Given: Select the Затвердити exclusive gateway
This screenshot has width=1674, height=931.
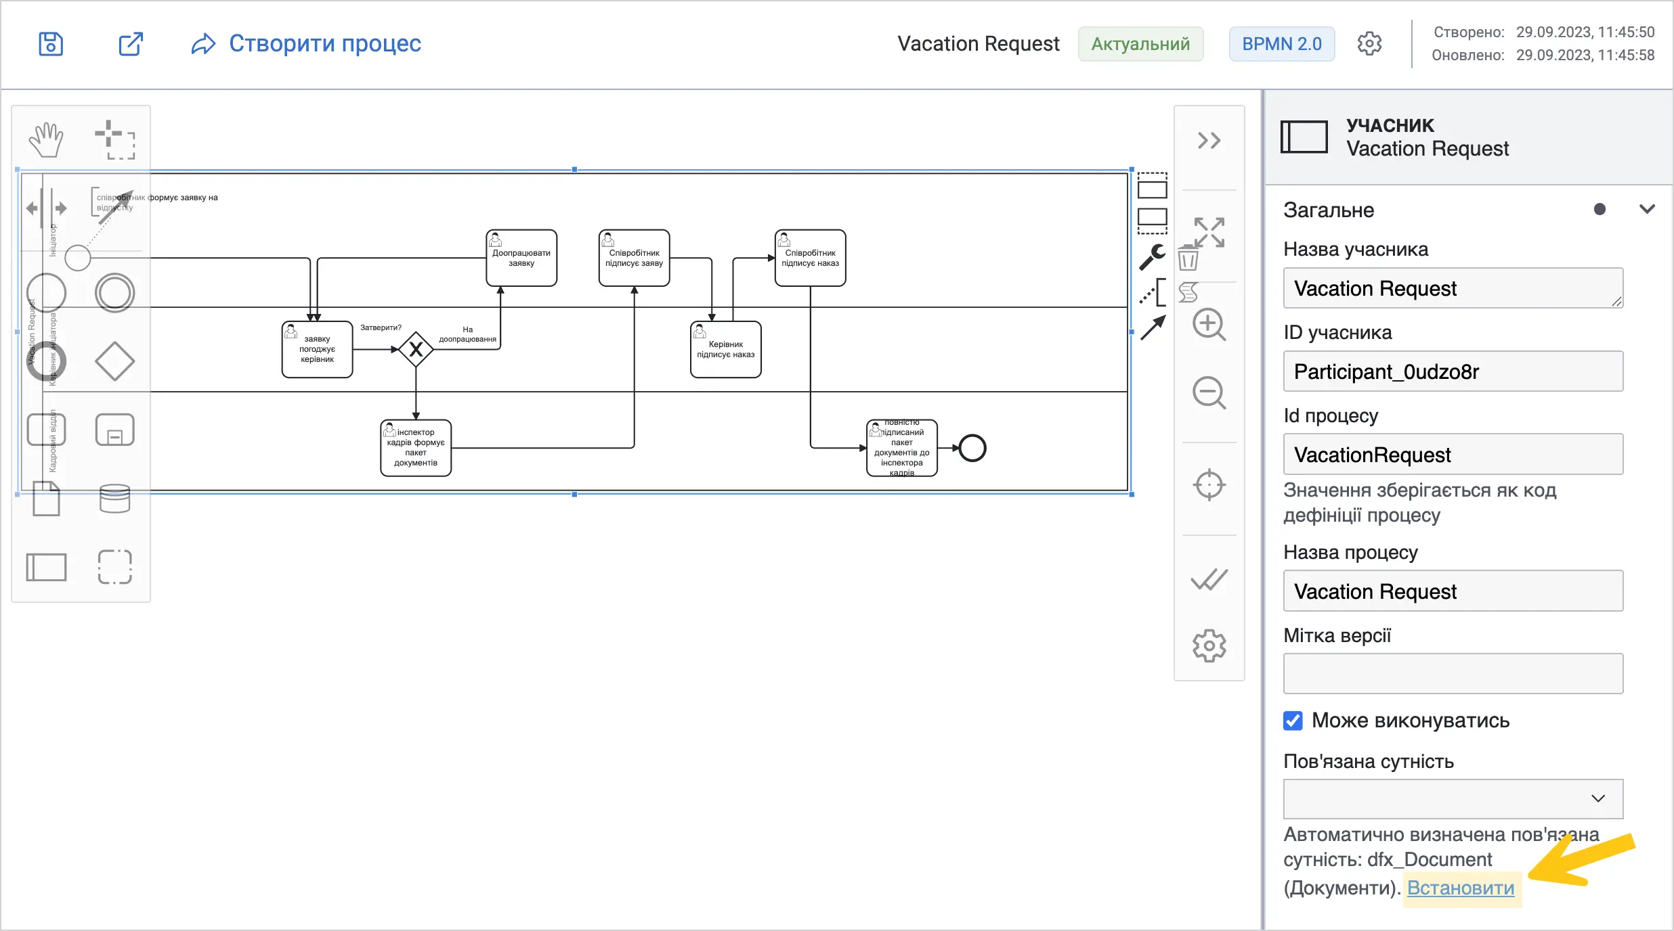Looking at the screenshot, I should tap(416, 349).
